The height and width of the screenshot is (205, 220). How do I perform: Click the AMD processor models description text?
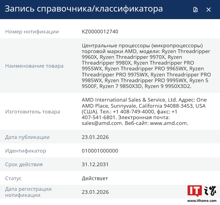146,66
